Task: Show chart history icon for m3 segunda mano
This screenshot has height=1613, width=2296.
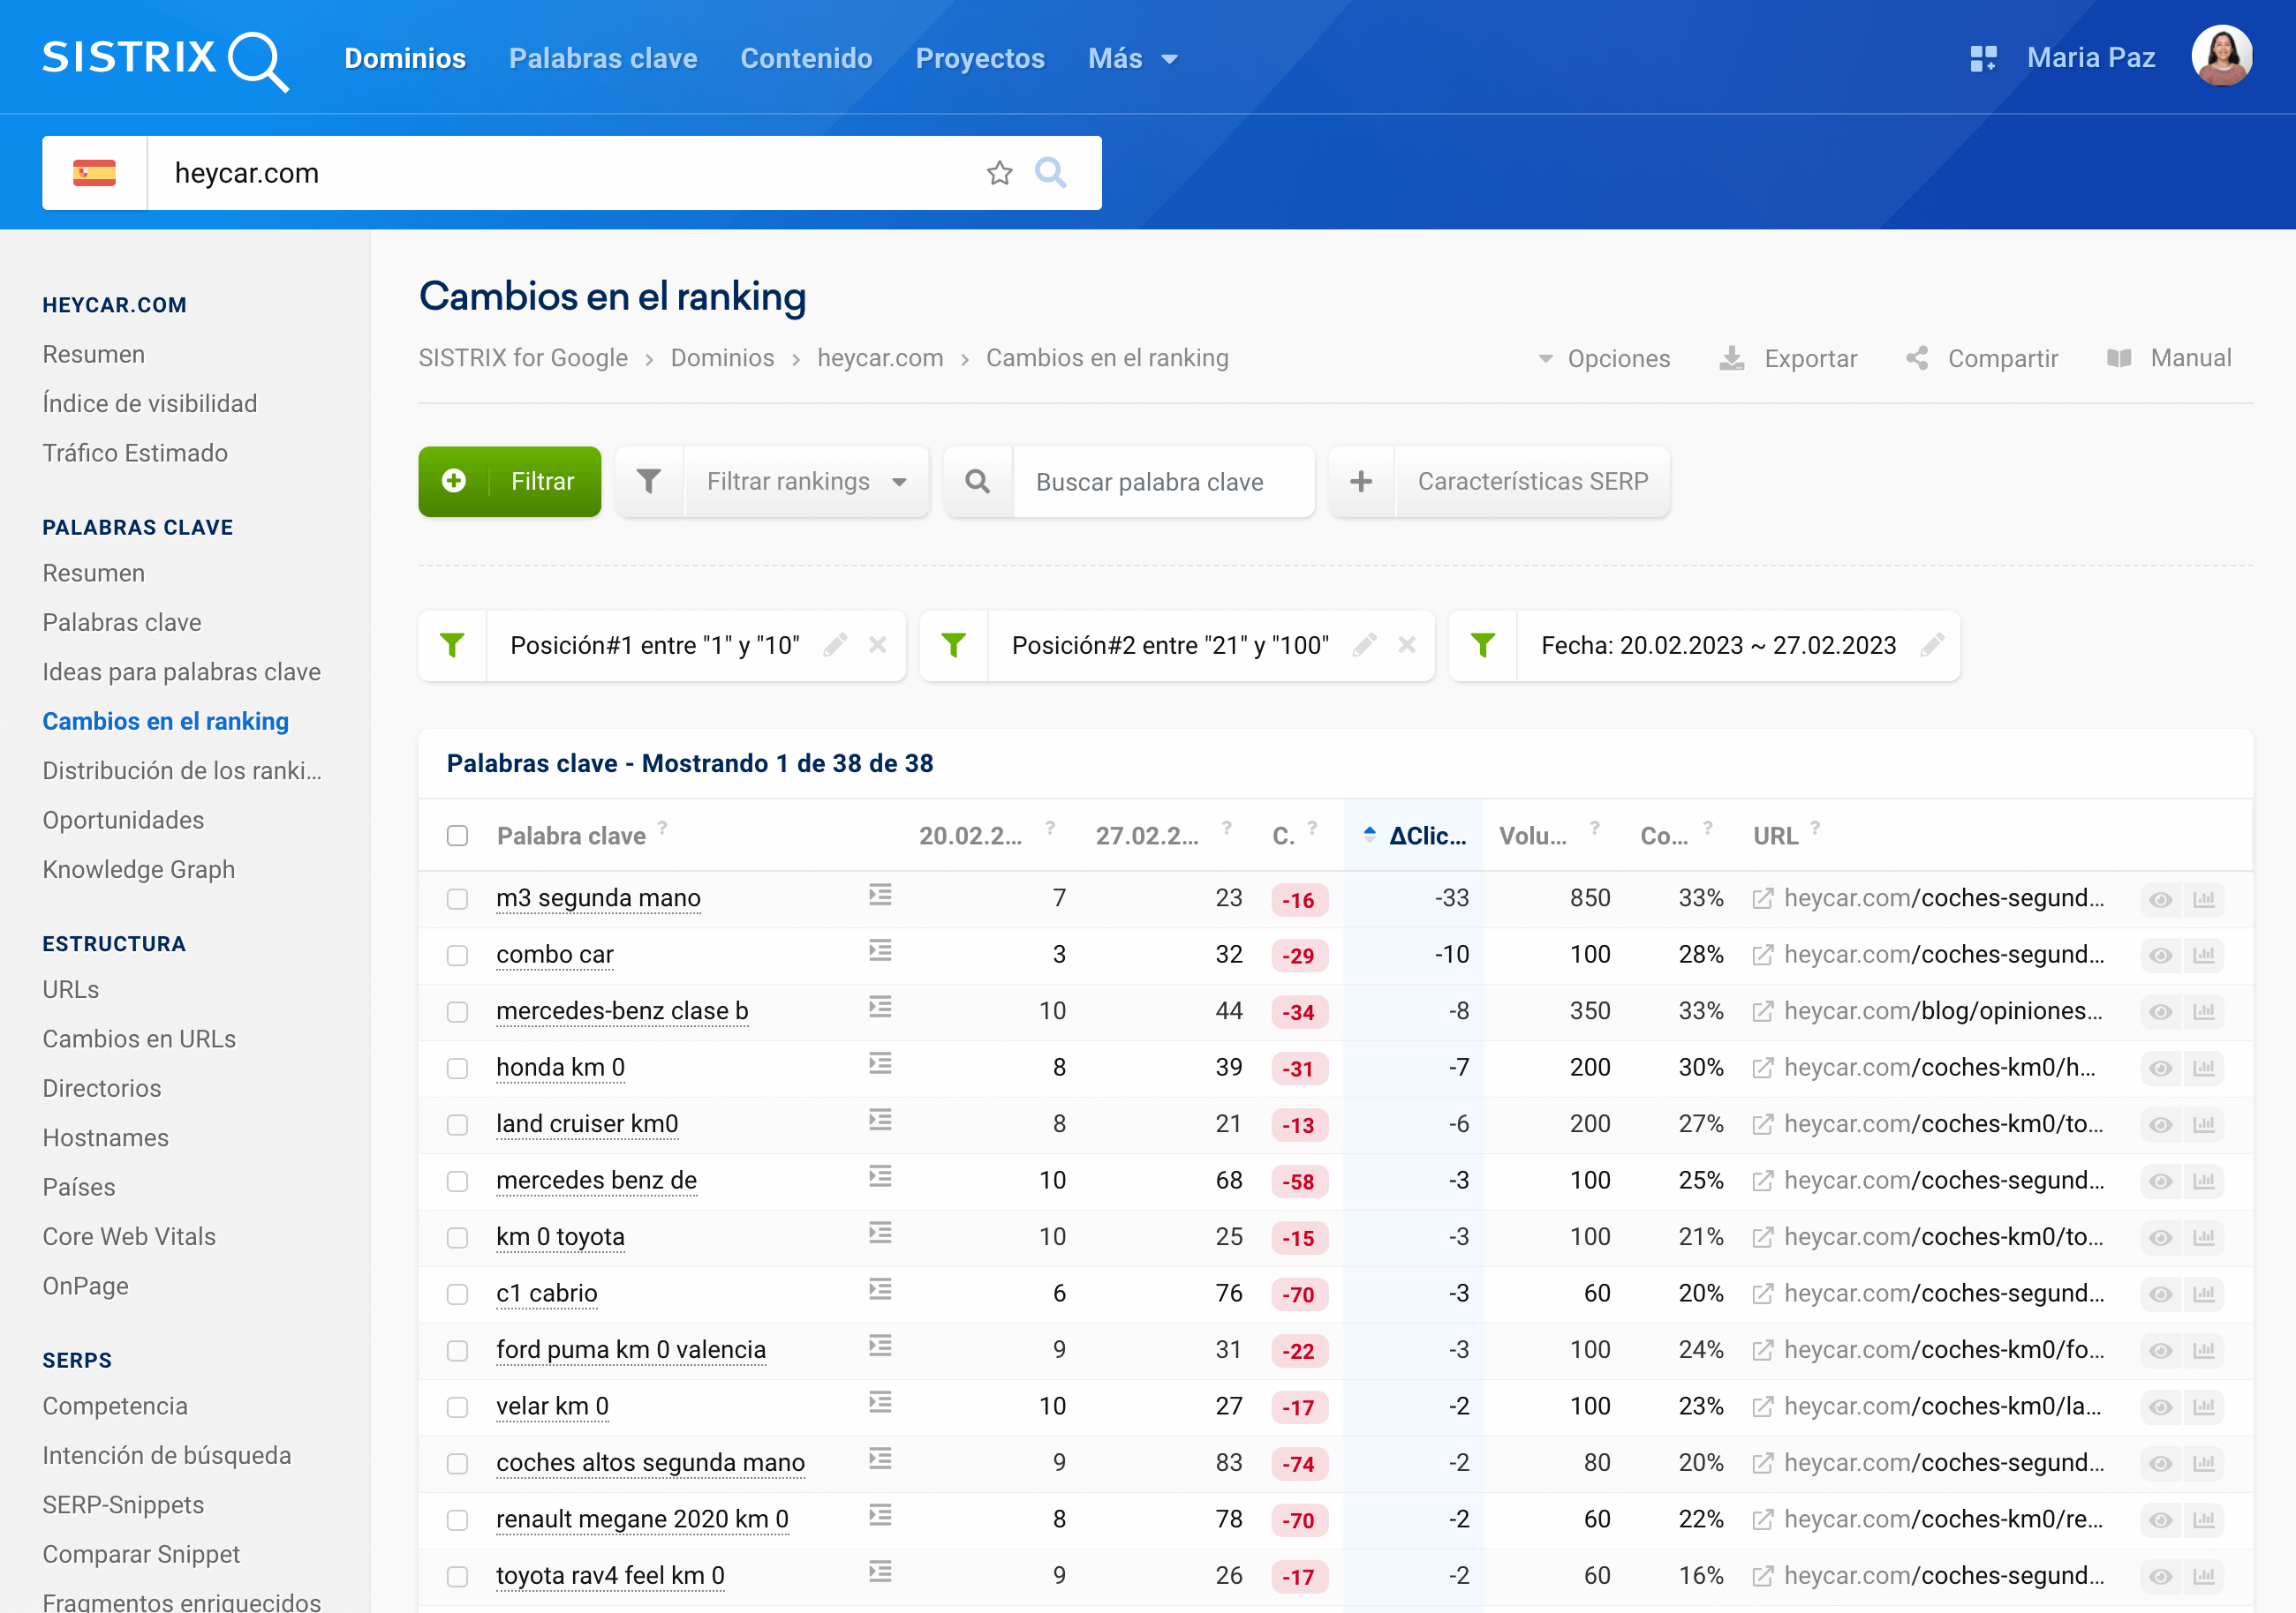Action: (x=2204, y=898)
